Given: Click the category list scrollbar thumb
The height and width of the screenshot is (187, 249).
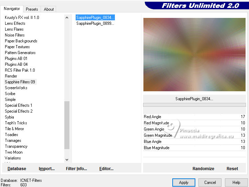Looking at the screenshot, I should pyautogui.click(x=67, y=125).
